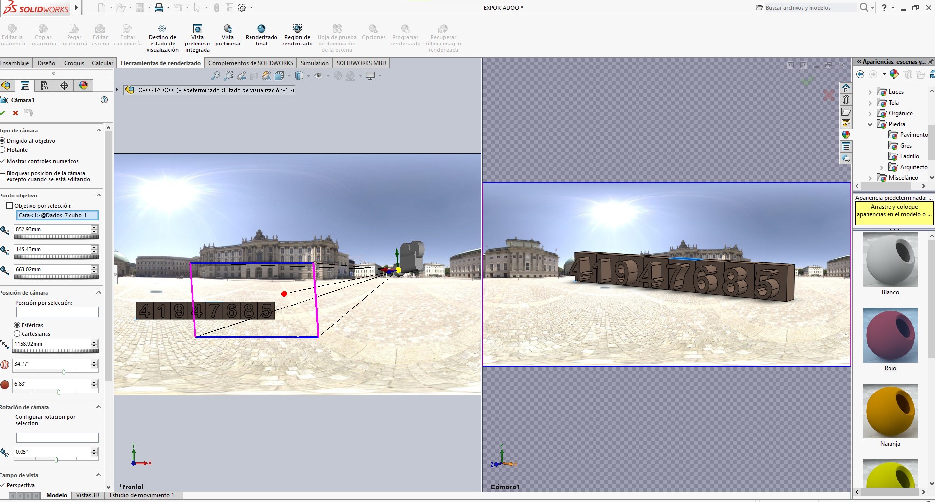Click Posición por selección input box

pyautogui.click(x=57, y=312)
